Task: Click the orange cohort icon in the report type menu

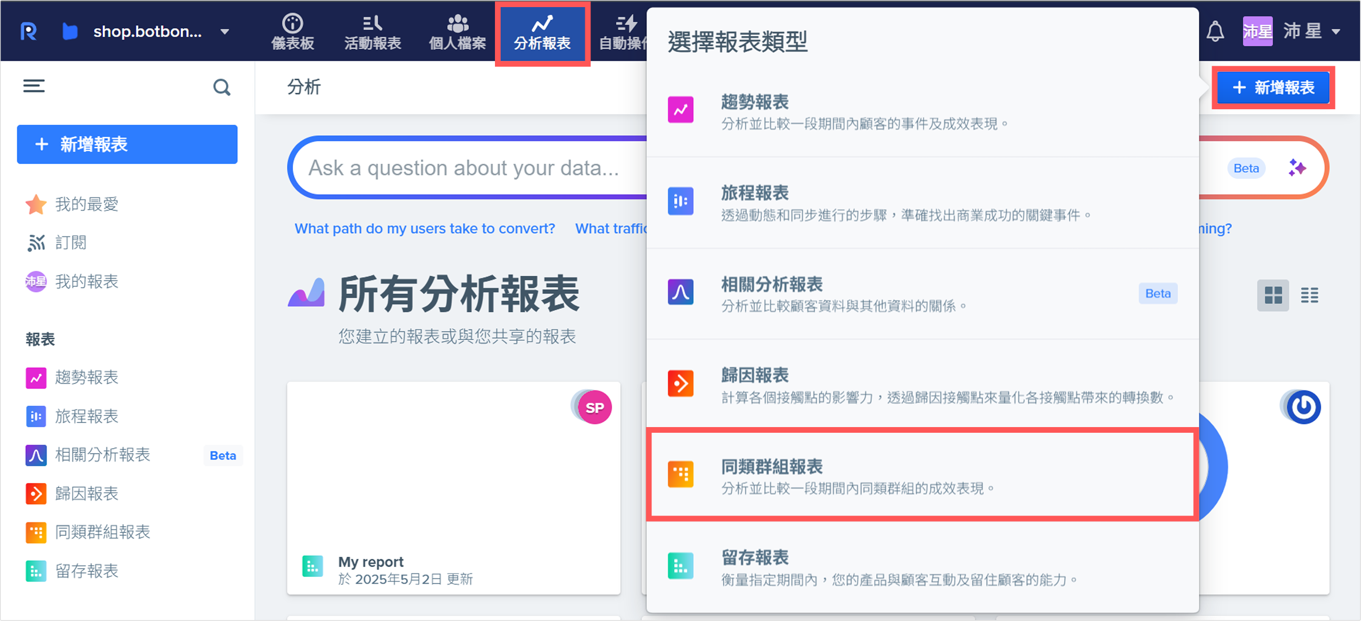Action: pos(681,474)
